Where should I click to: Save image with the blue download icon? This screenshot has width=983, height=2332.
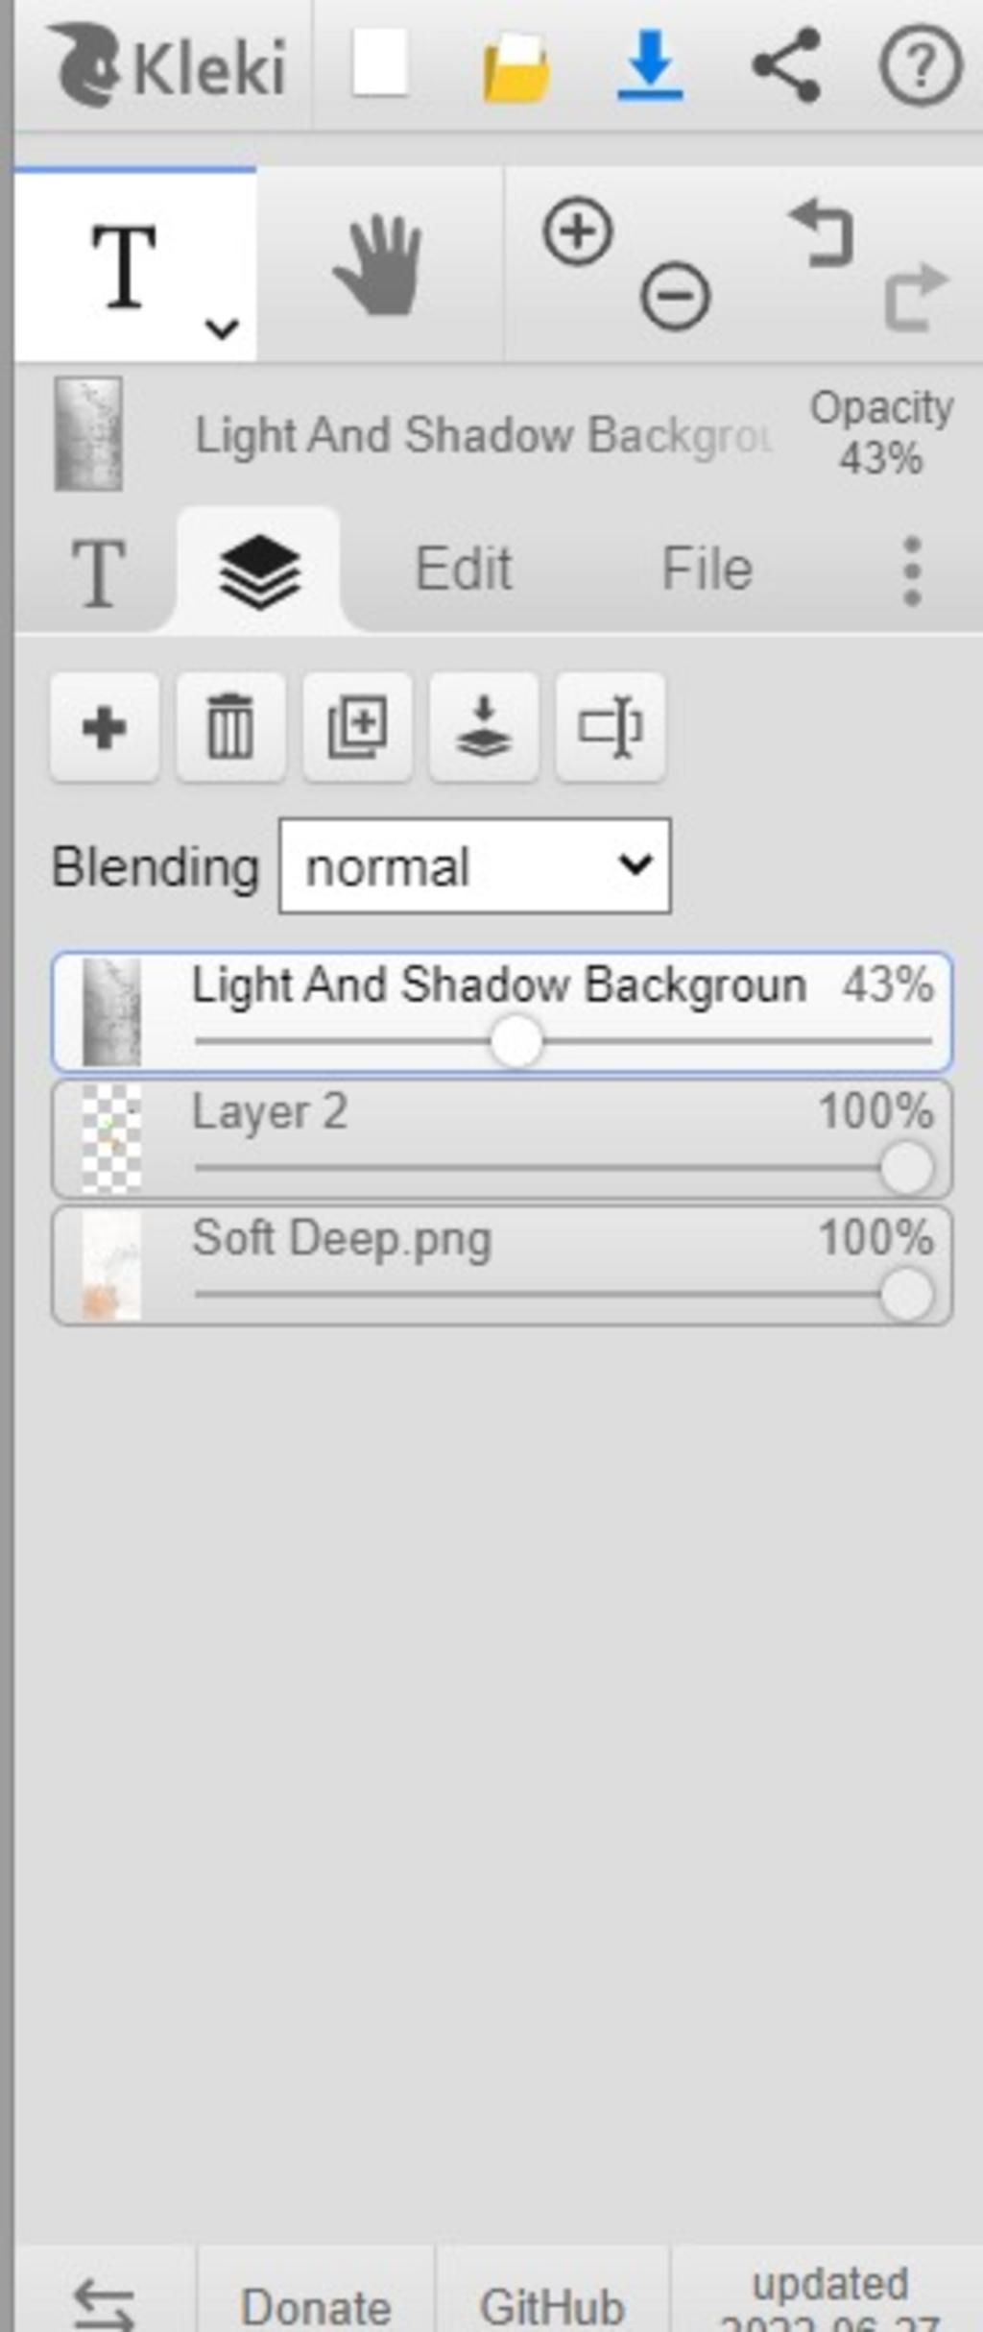[x=650, y=64]
